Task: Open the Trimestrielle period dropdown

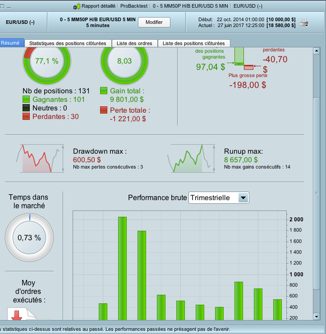Action: 219,198
